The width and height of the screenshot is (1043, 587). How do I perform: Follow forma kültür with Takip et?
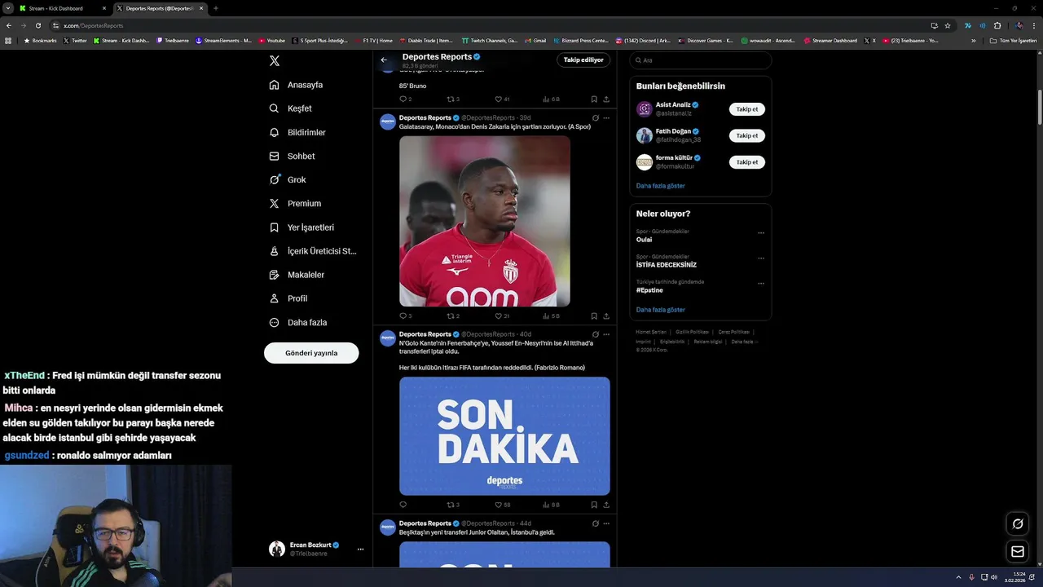[x=746, y=162]
